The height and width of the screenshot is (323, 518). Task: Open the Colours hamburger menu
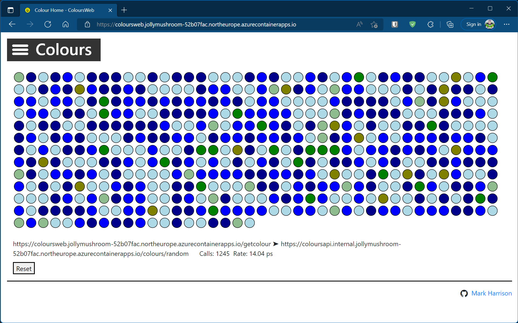[20, 50]
